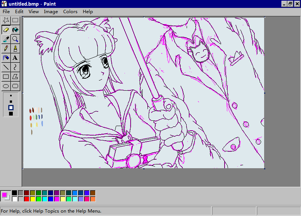Open the Image menu
Image resolution: width=301 pixels, height=216 pixels.
click(51, 12)
